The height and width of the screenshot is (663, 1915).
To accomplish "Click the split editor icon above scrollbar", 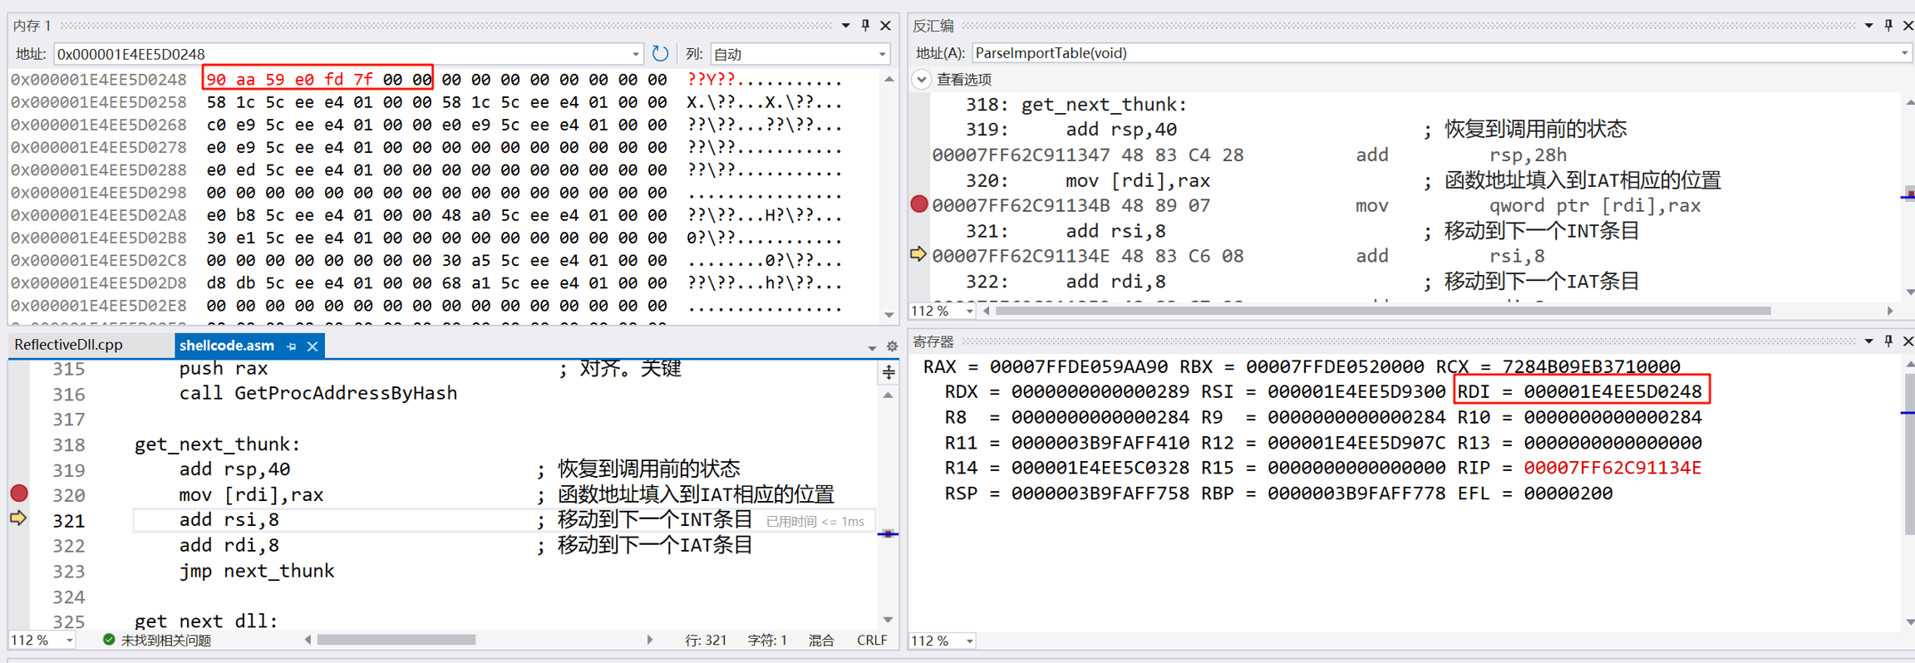I will 889,372.
